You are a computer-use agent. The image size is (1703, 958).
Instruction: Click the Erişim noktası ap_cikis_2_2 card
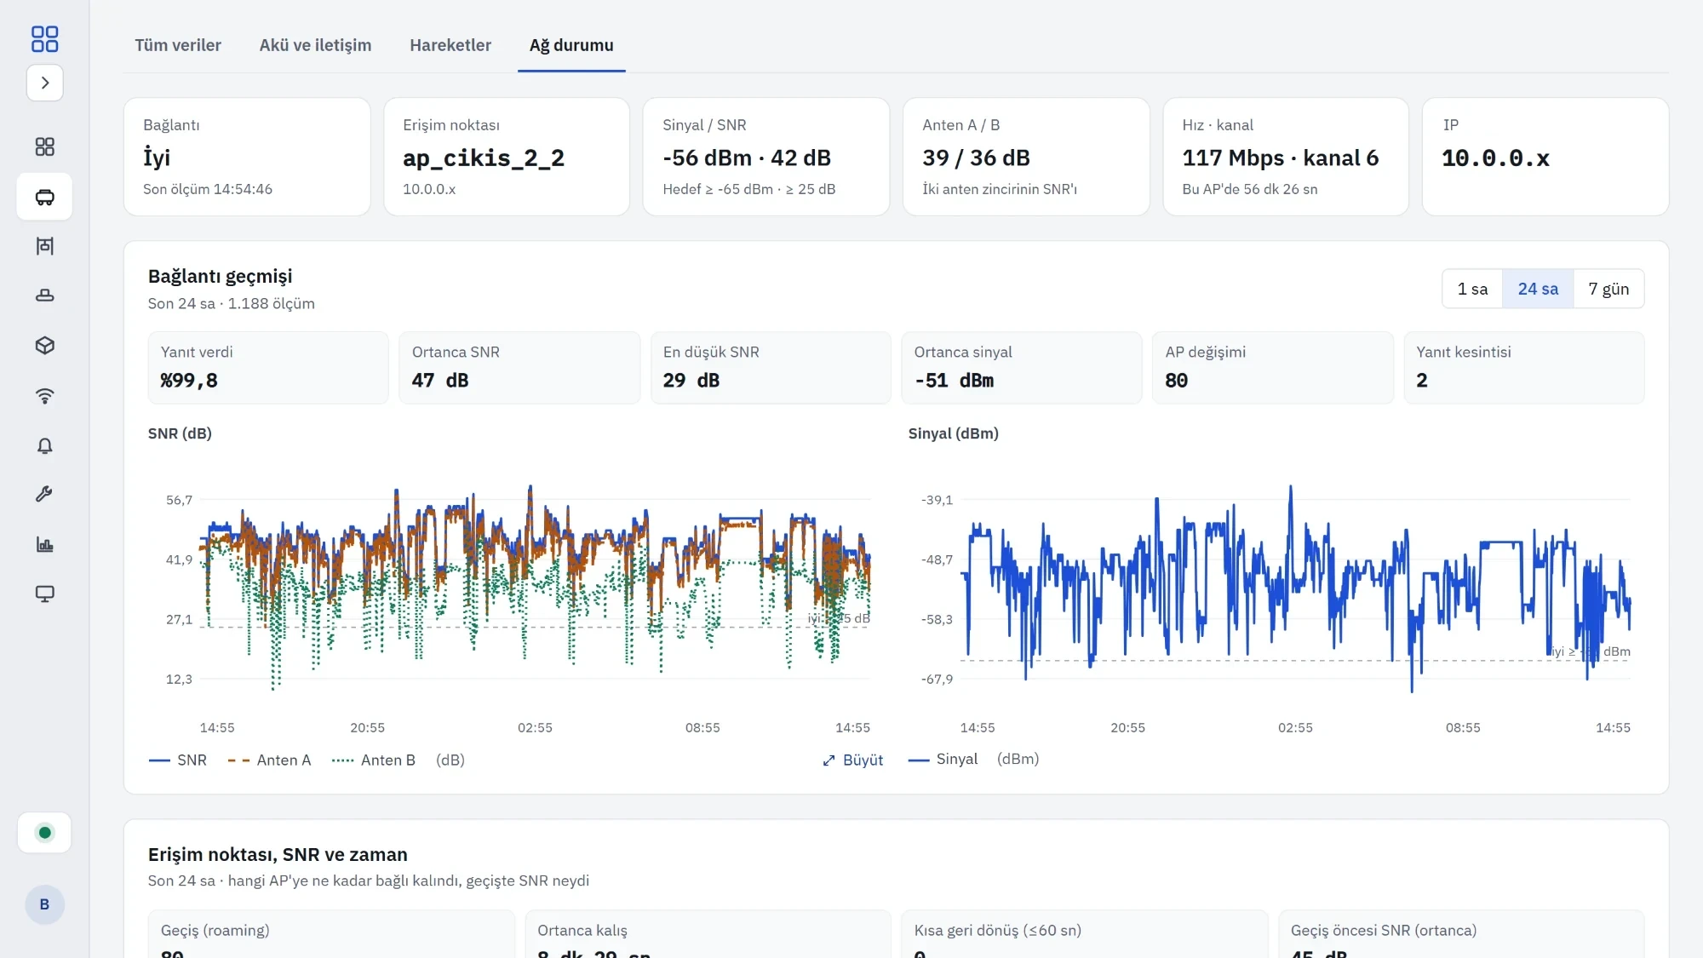pyautogui.click(x=507, y=157)
